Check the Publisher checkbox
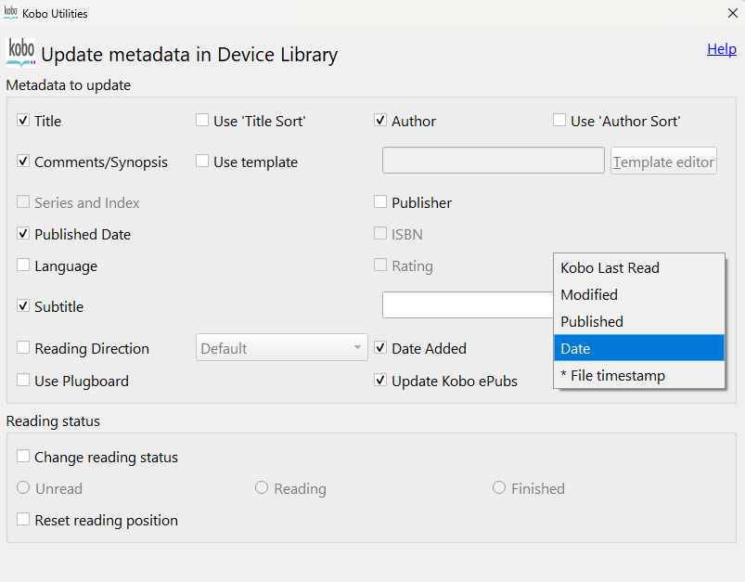The image size is (745, 582). [380, 202]
